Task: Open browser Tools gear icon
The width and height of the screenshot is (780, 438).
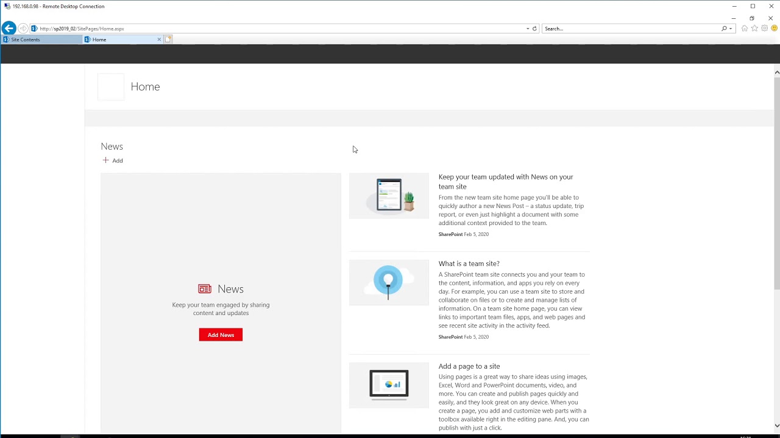Action: click(764, 29)
